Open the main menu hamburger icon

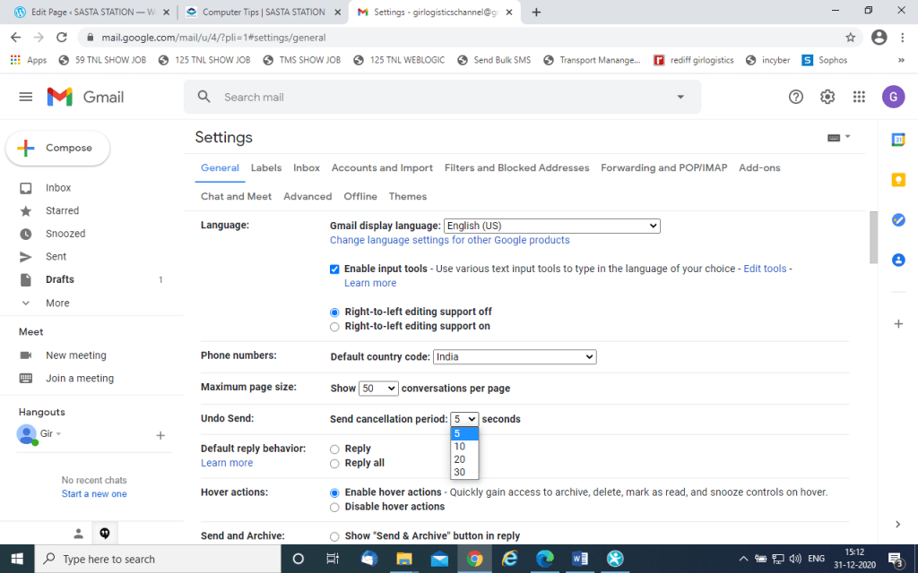tap(26, 97)
